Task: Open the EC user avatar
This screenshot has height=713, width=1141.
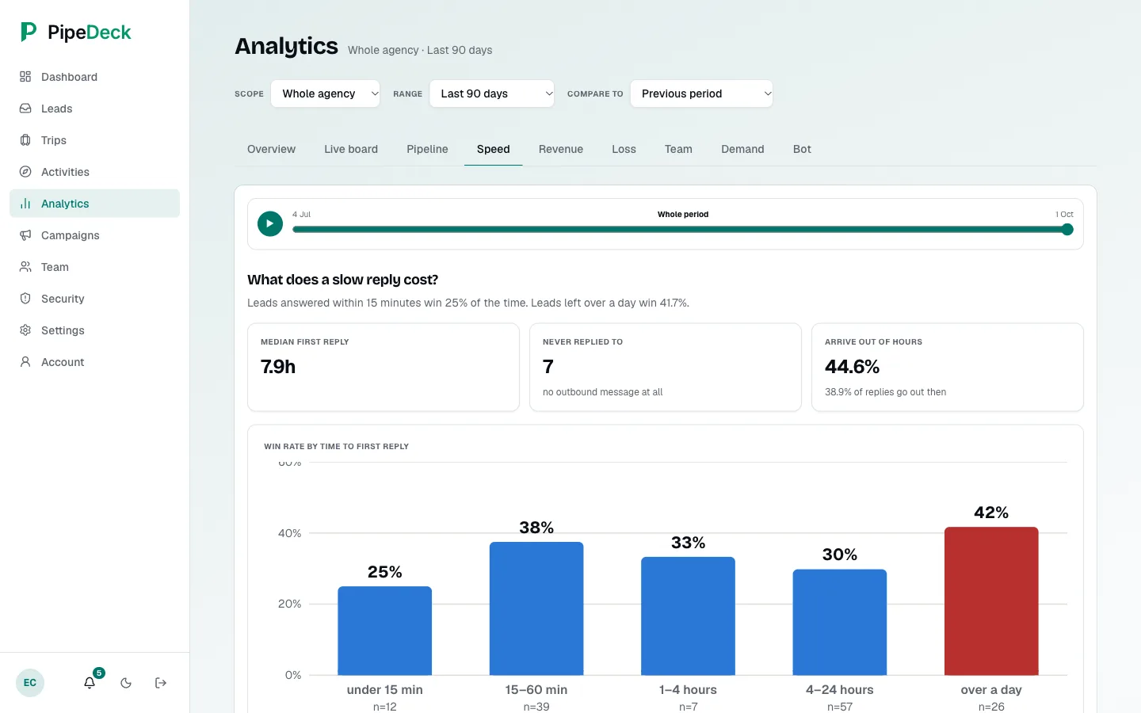Action: (30, 683)
